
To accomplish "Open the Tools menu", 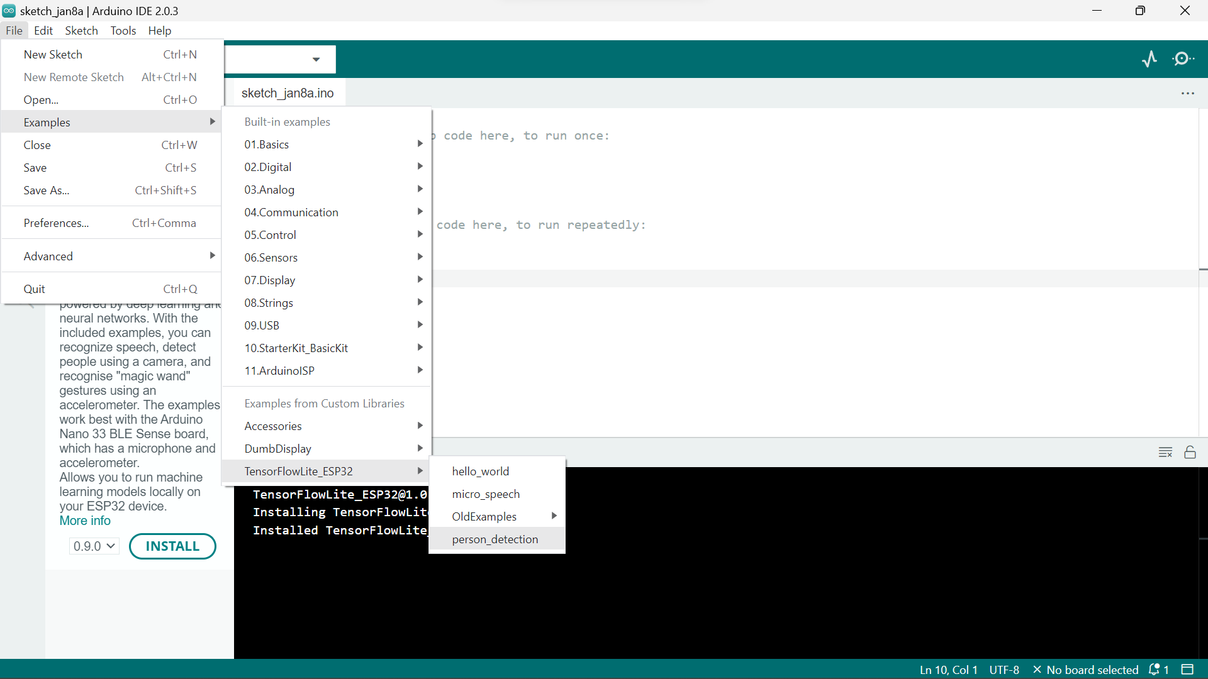I will click(x=123, y=31).
